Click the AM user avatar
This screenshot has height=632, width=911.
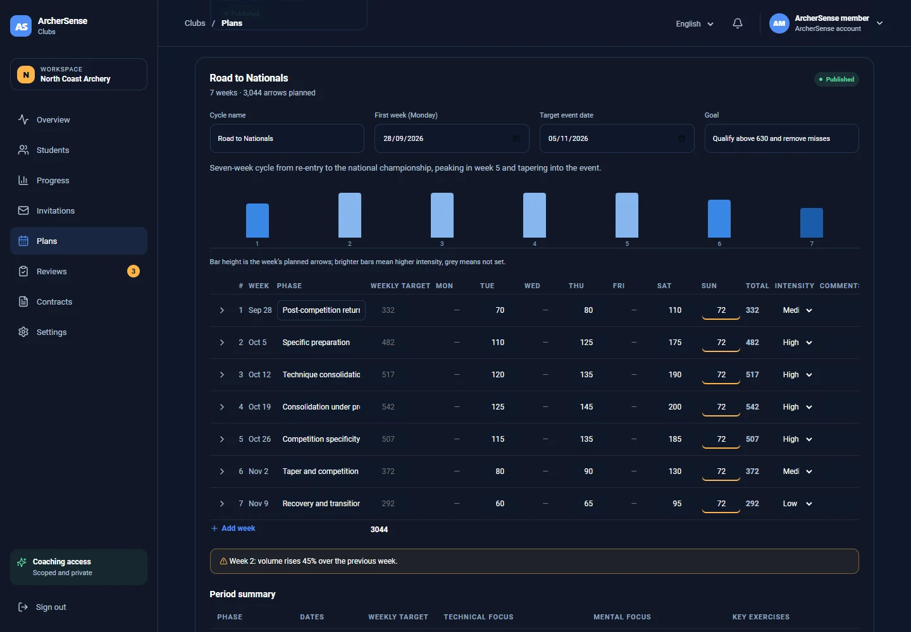(x=779, y=23)
